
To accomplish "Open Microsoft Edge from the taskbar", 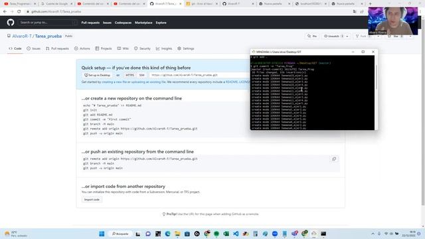I will (167, 234).
